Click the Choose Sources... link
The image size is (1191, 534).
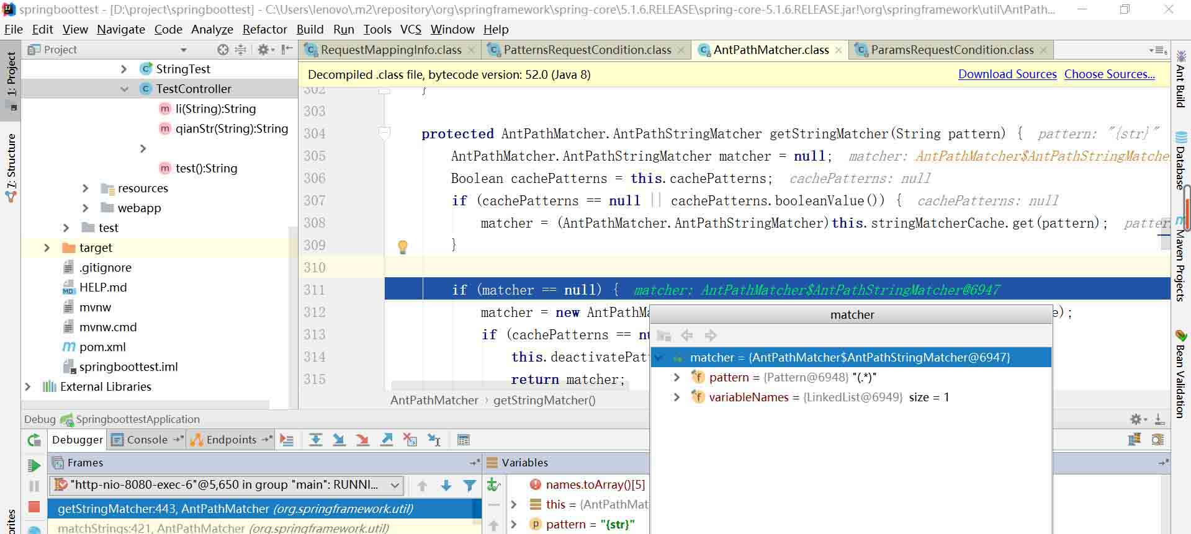(x=1110, y=74)
